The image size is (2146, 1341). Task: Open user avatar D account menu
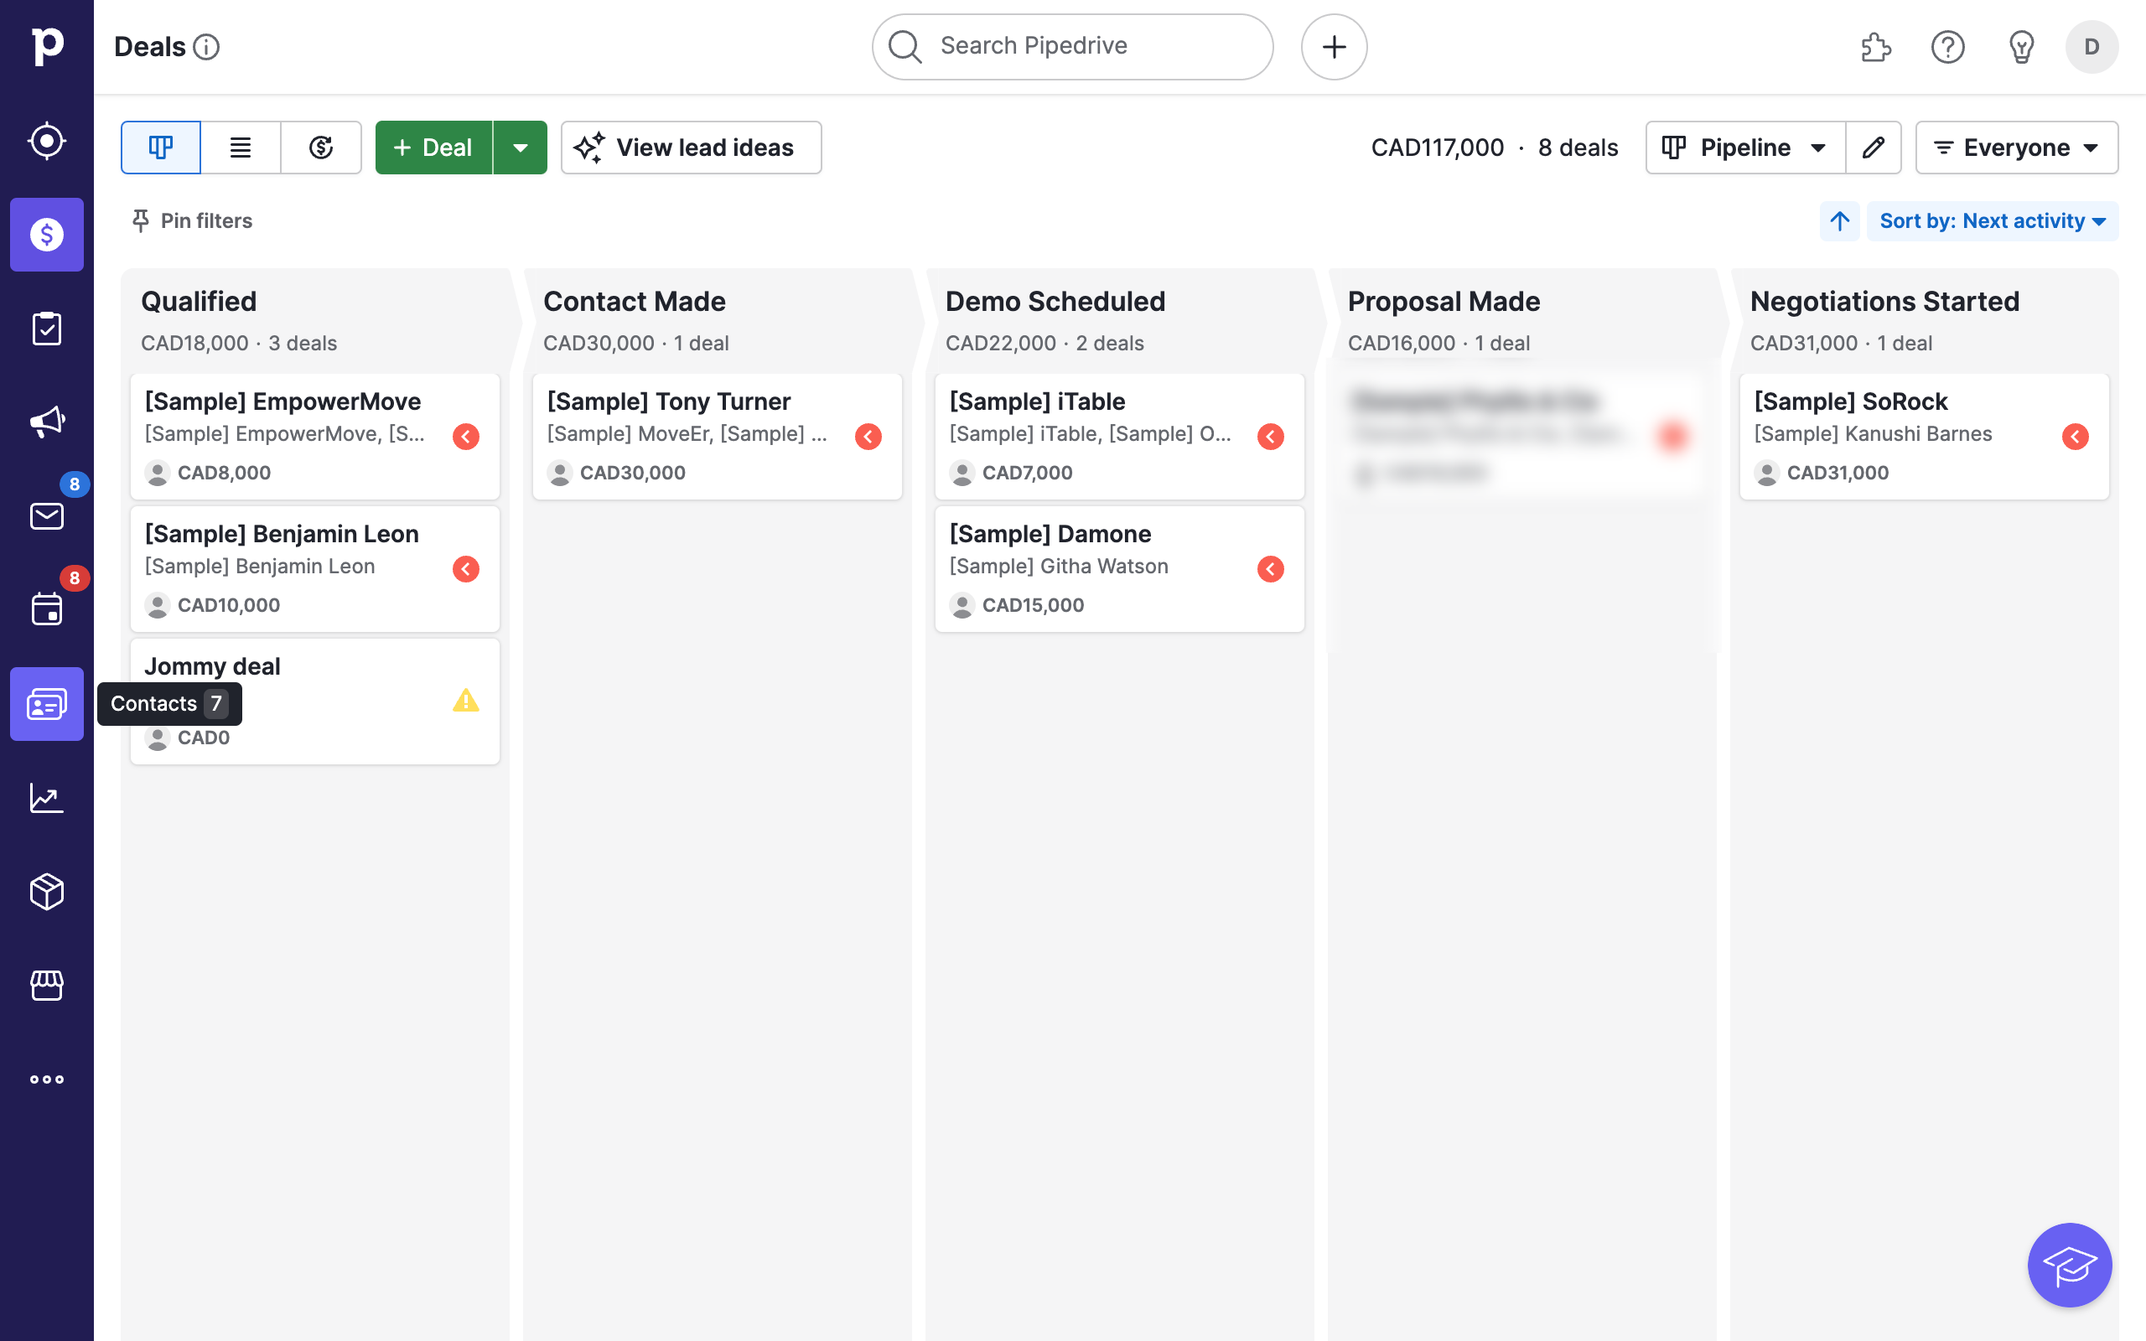tap(2091, 47)
